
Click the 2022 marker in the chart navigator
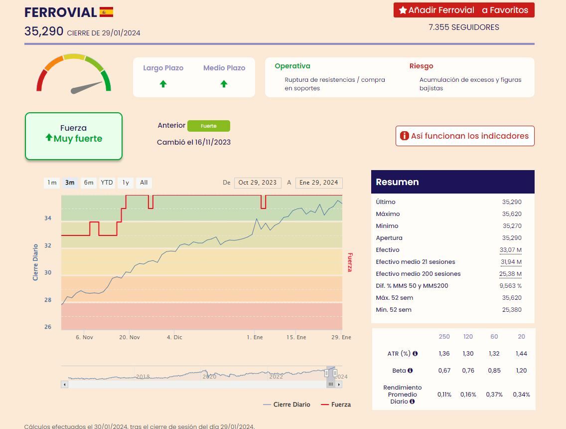tap(276, 377)
